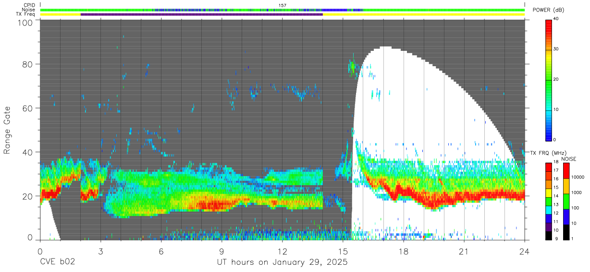This screenshot has height=272, width=590.
Task: Click the CVE b02 radar label
Action: [57, 262]
